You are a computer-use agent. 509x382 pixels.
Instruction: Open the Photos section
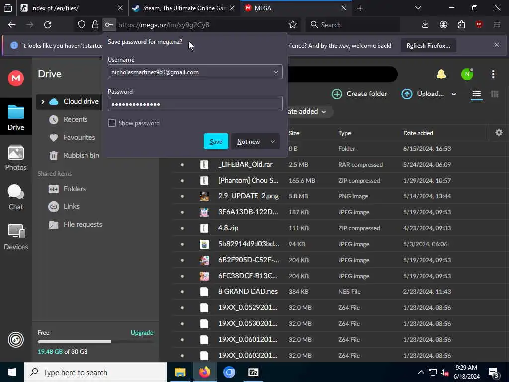click(15, 158)
